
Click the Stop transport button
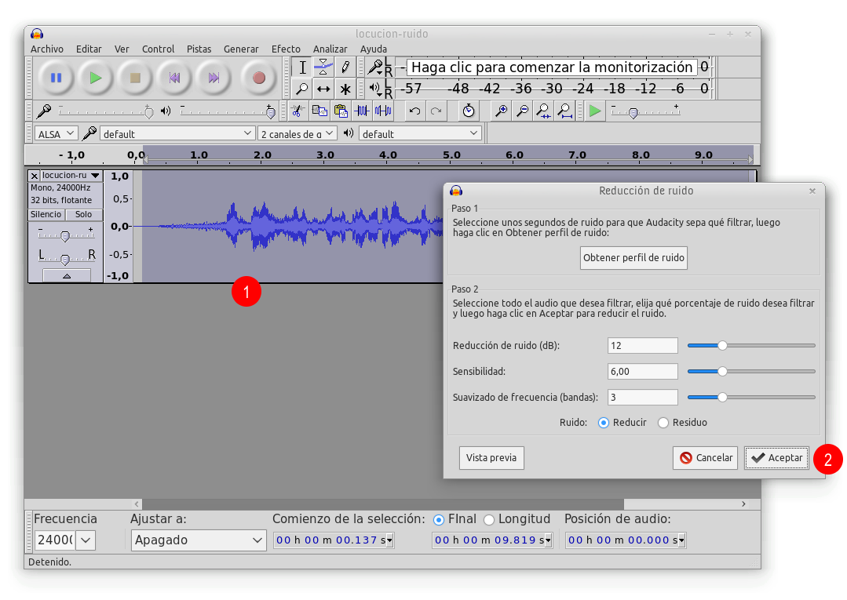tap(135, 78)
